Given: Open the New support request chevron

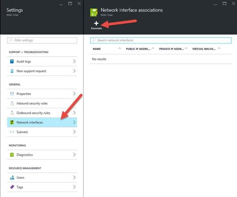Looking at the screenshot, I should click(x=74, y=71).
